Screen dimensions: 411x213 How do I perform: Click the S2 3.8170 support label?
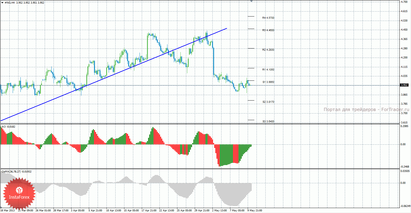pyautogui.click(x=268, y=102)
